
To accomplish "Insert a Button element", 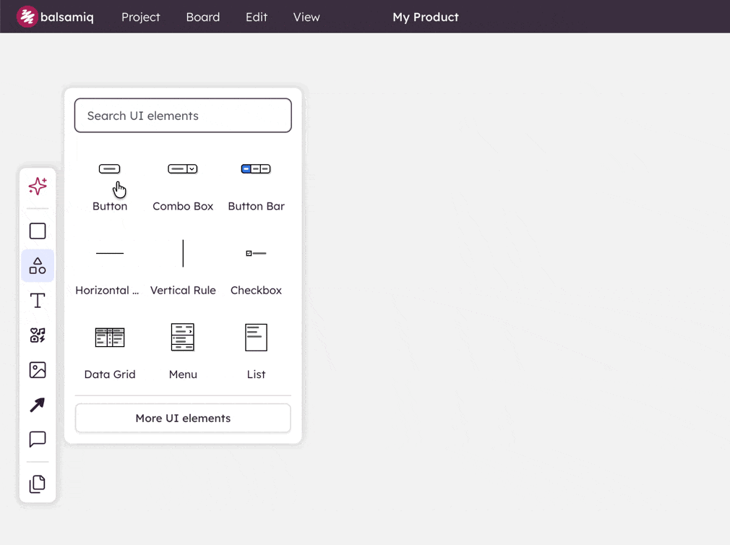I will pos(110,186).
